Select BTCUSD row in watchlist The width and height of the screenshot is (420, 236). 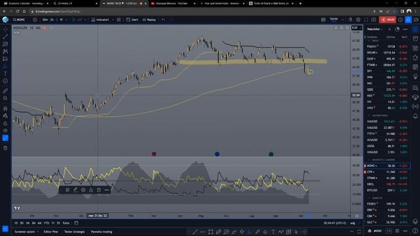click(x=387, y=190)
